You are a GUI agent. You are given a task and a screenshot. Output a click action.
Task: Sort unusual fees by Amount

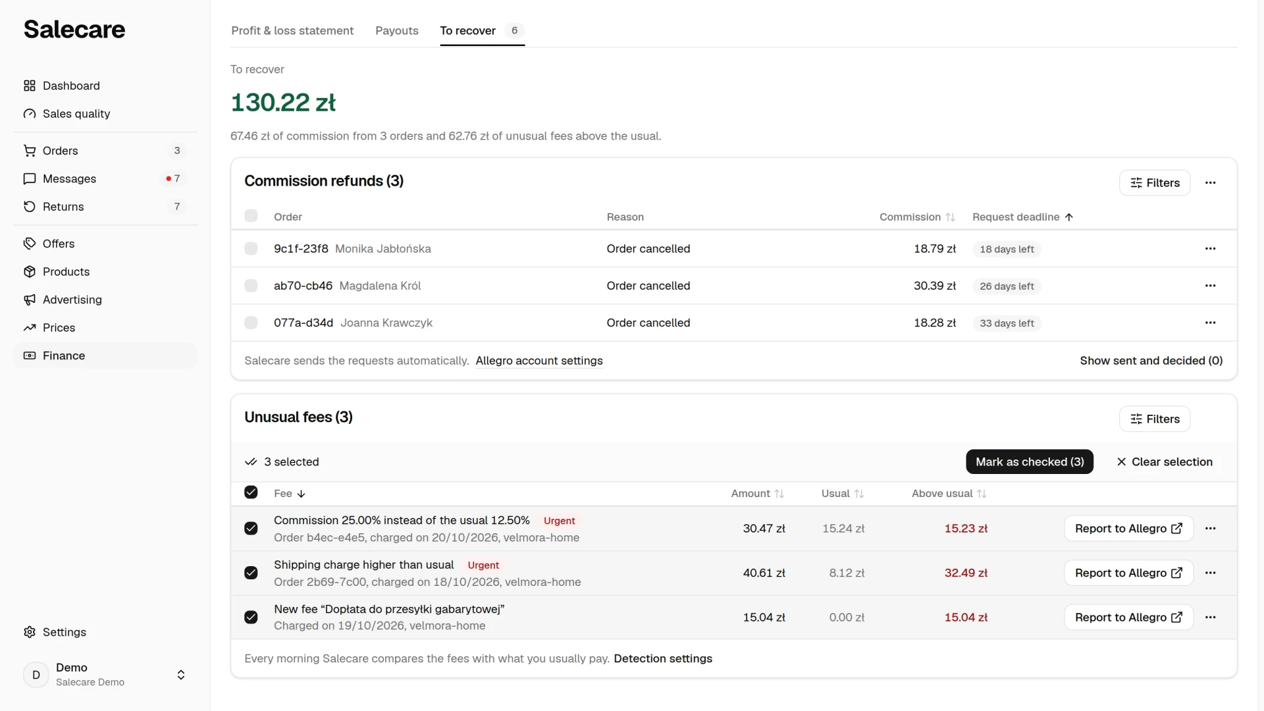pyautogui.click(x=758, y=494)
